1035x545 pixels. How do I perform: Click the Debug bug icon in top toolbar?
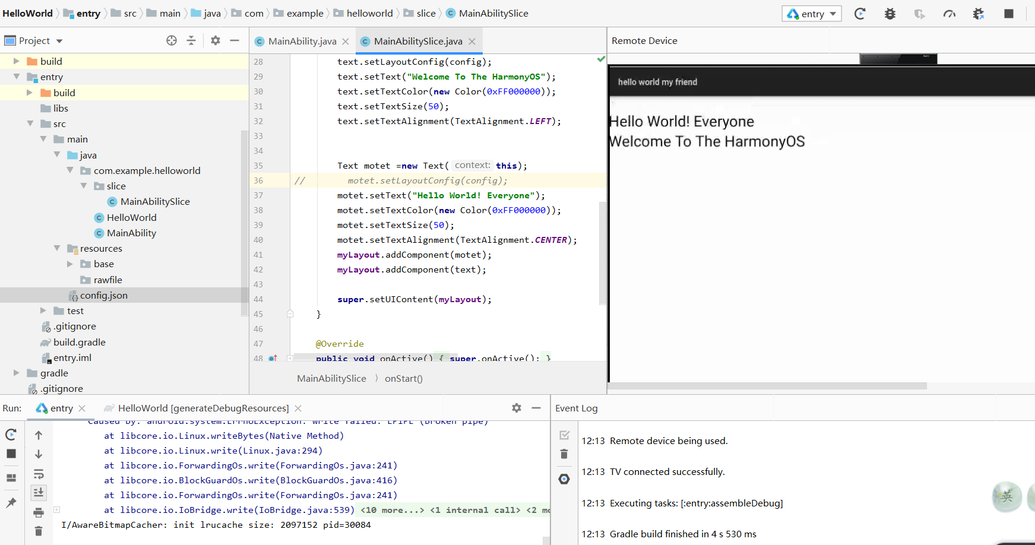[x=890, y=14]
